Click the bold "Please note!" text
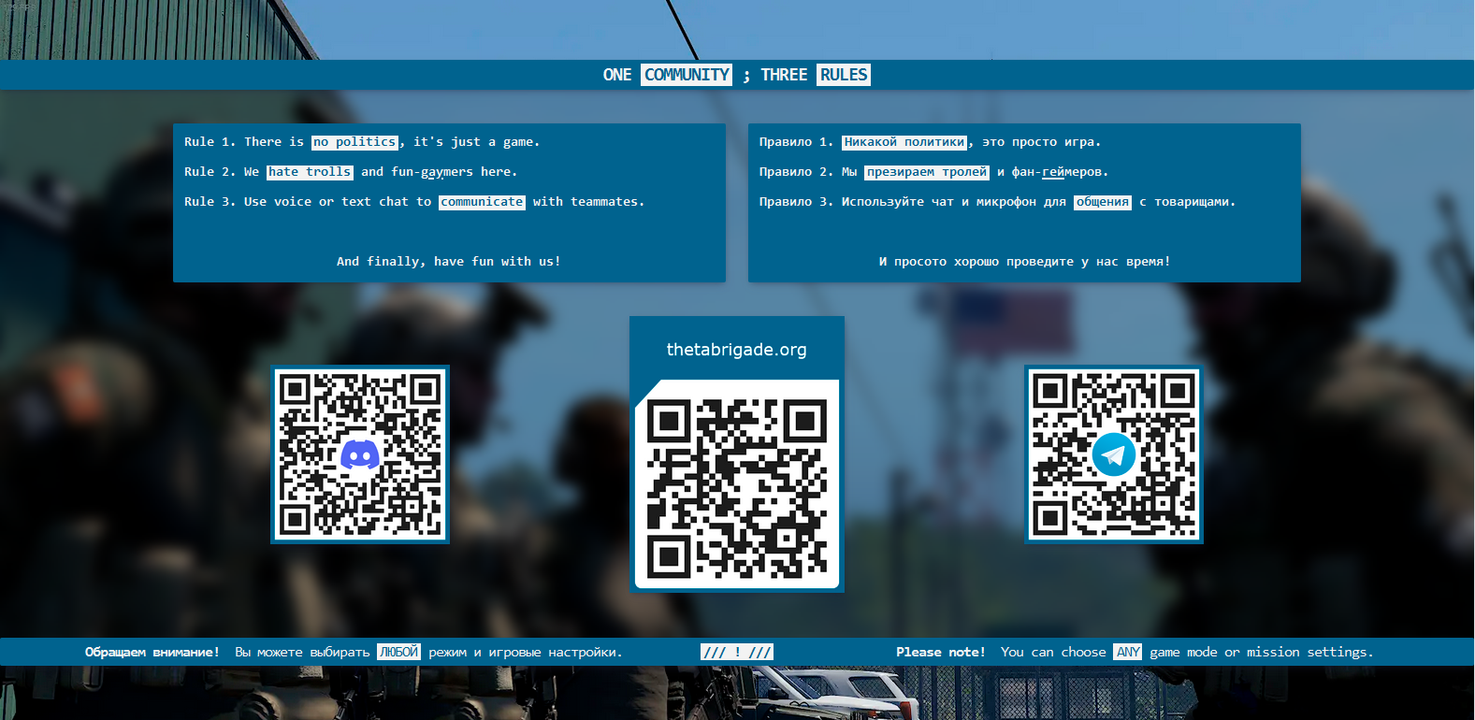 pos(940,652)
